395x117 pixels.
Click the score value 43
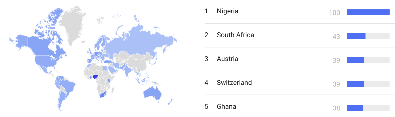pyautogui.click(x=336, y=37)
